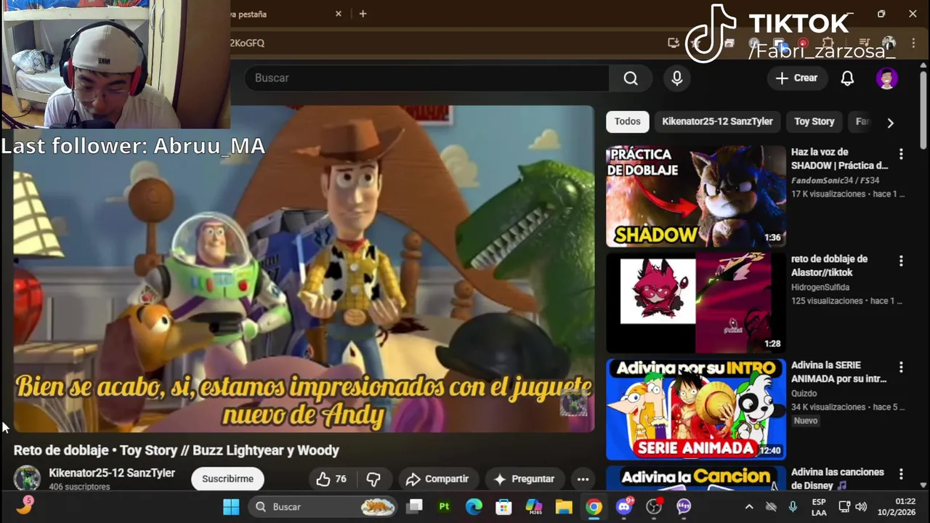The width and height of the screenshot is (930, 523).
Task: Click the Toy Story video player
Action: pos(304,269)
